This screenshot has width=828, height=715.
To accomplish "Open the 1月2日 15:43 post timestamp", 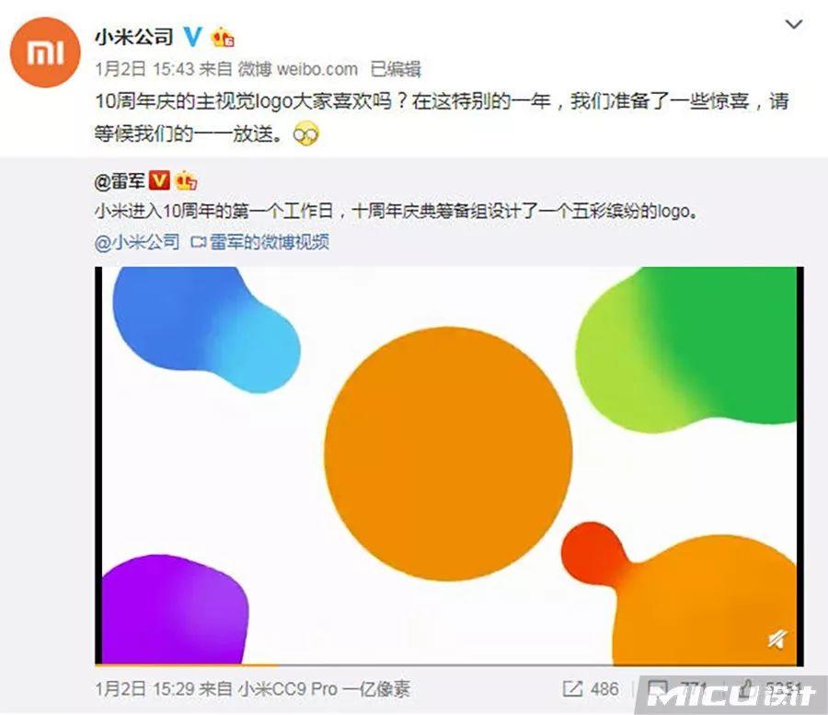I will [144, 69].
